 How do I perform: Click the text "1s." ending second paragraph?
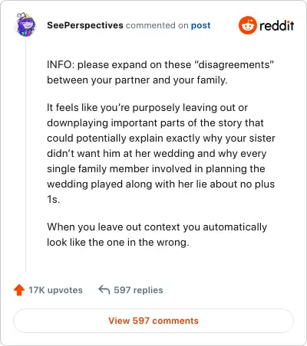pyautogui.click(x=54, y=199)
